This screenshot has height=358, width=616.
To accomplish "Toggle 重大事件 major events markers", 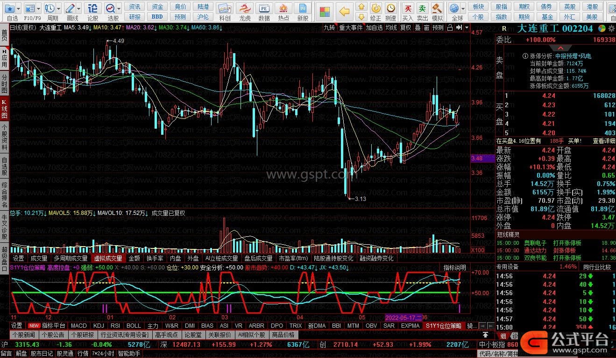I will click(x=351, y=28).
